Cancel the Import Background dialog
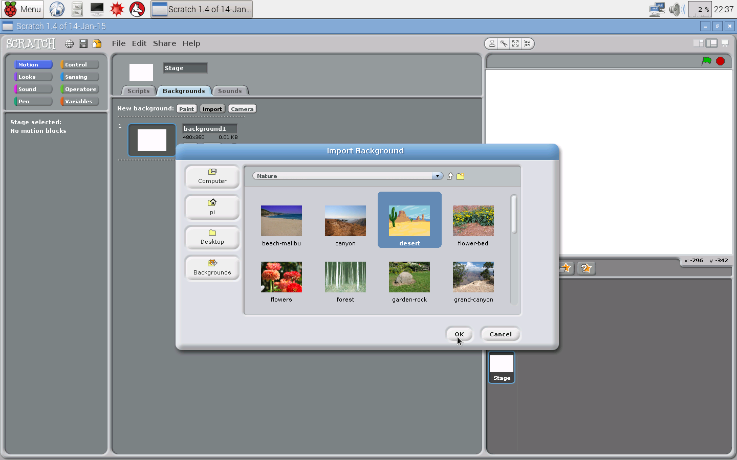This screenshot has width=737, height=460. pyautogui.click(x=500, y=334)
